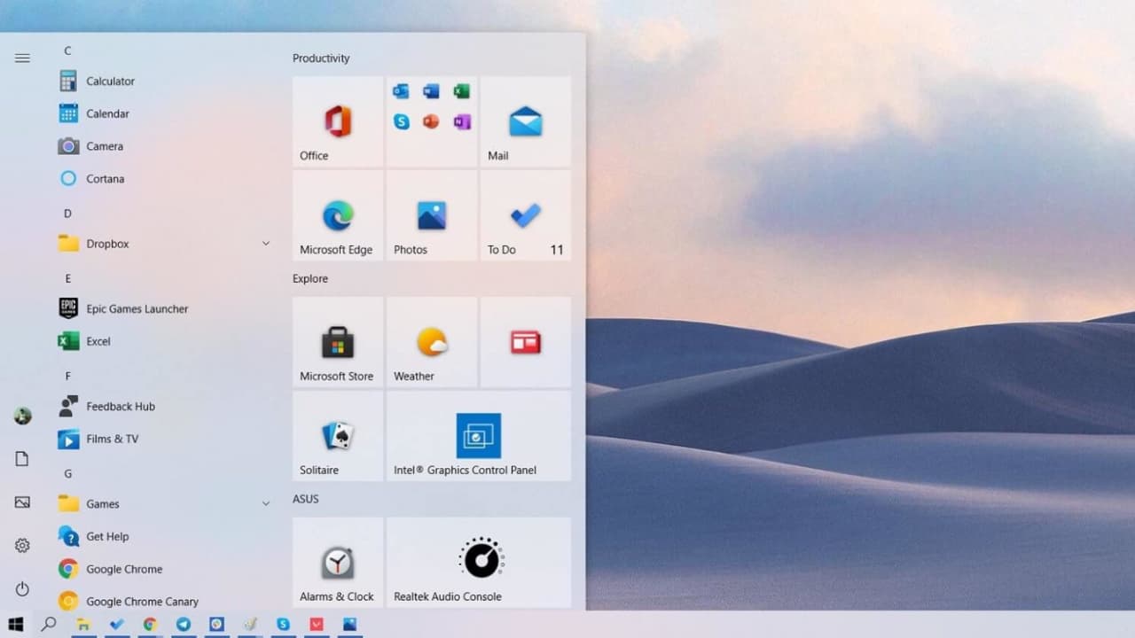The height and width of the screenshot is (638, 1135).
Task: Open the To Do tile
Action: [x=526, y=215]
